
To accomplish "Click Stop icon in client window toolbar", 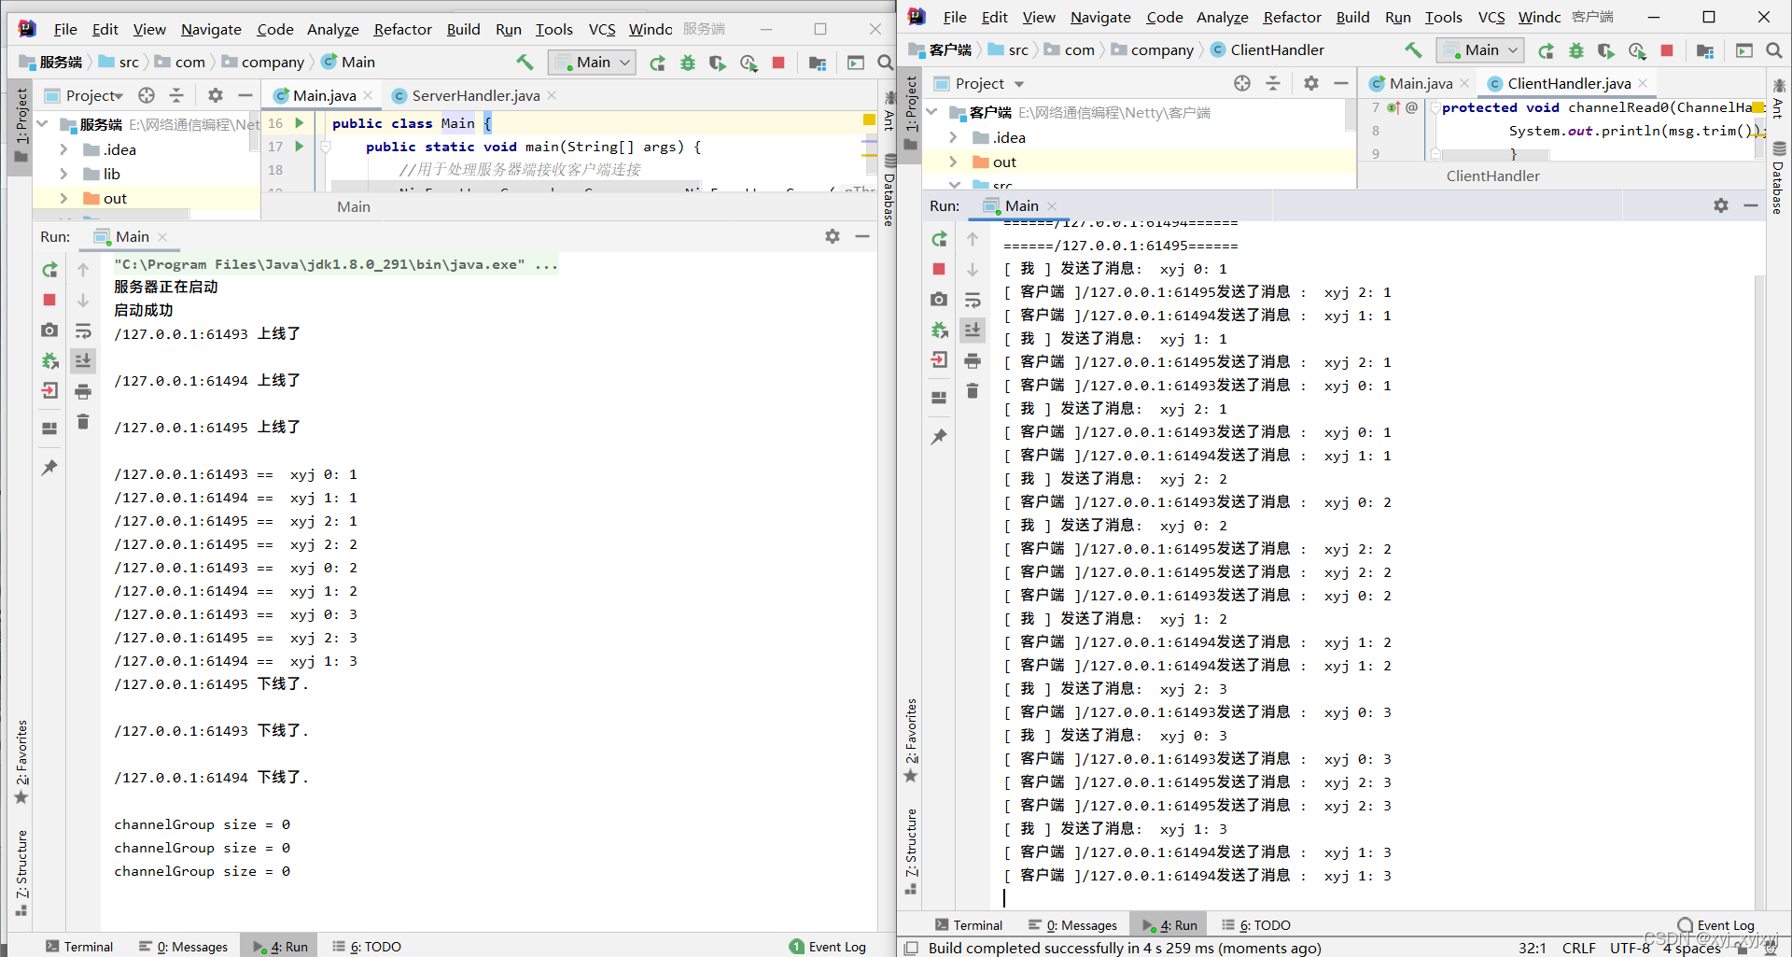I will tap(1667, 50).
